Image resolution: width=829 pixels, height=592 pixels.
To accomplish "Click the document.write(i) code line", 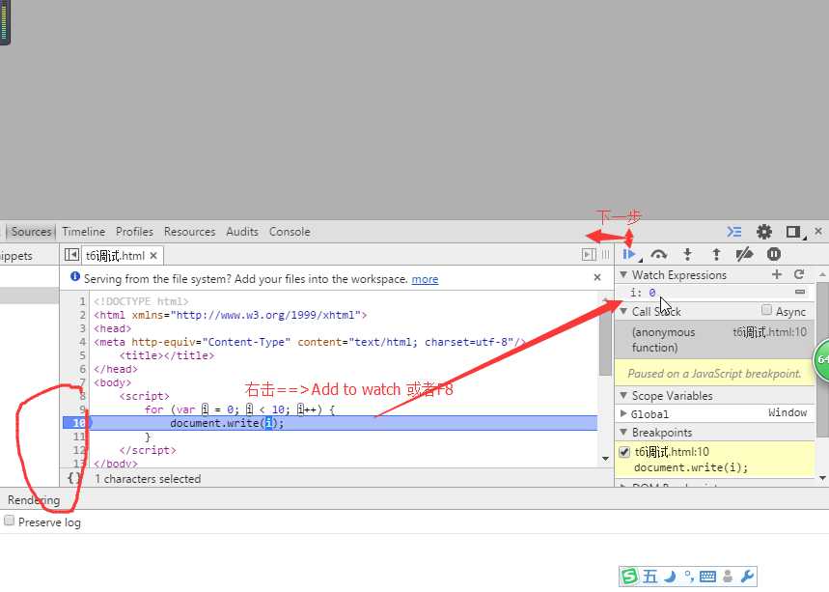I will 344,423.
